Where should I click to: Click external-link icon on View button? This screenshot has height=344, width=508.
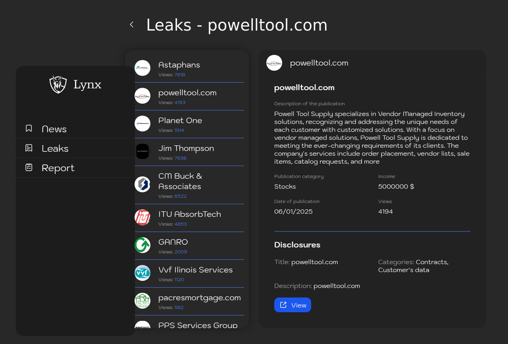283,305
